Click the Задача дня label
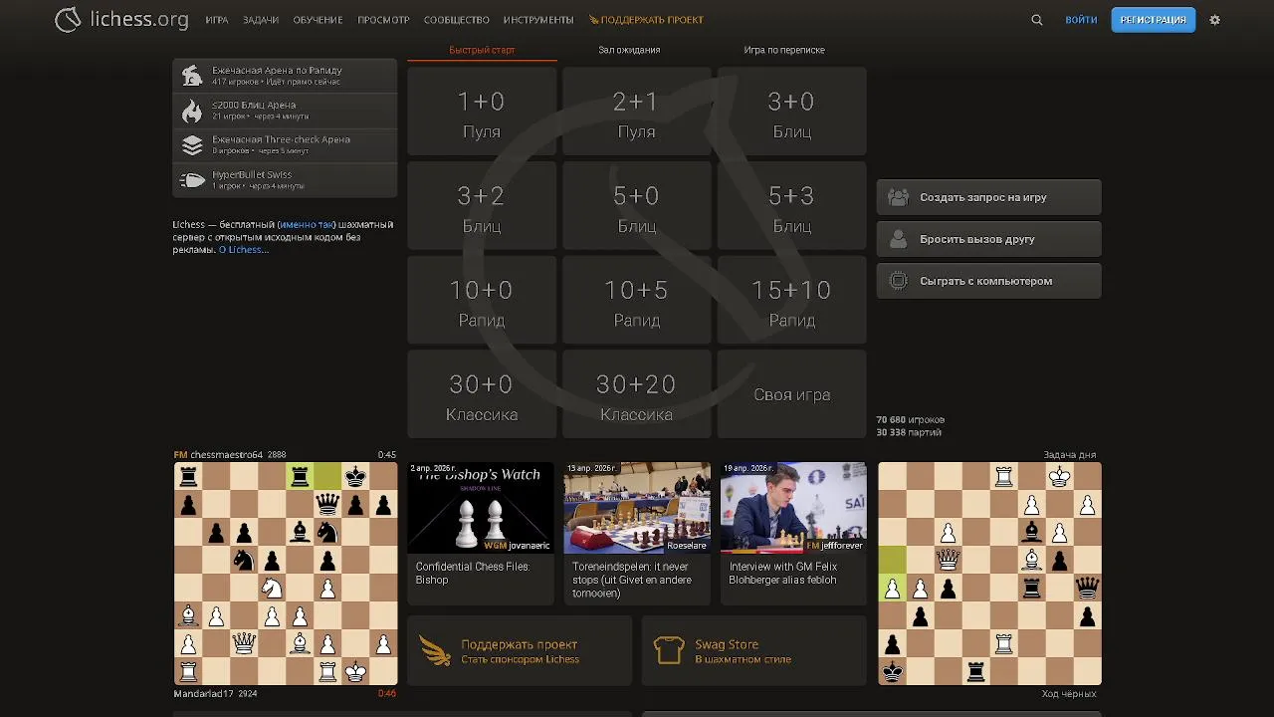 pos(1069,455)
